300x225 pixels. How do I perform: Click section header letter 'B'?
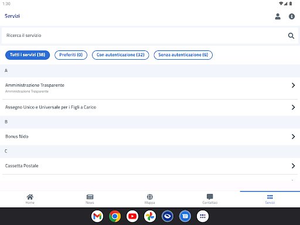(x=6, y=122)
